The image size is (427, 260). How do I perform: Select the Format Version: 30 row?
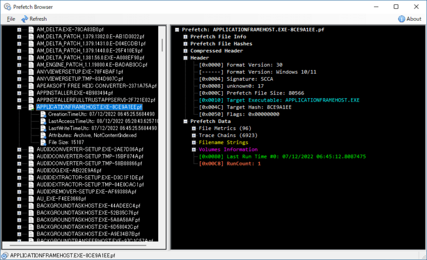(x=241, y=65)
